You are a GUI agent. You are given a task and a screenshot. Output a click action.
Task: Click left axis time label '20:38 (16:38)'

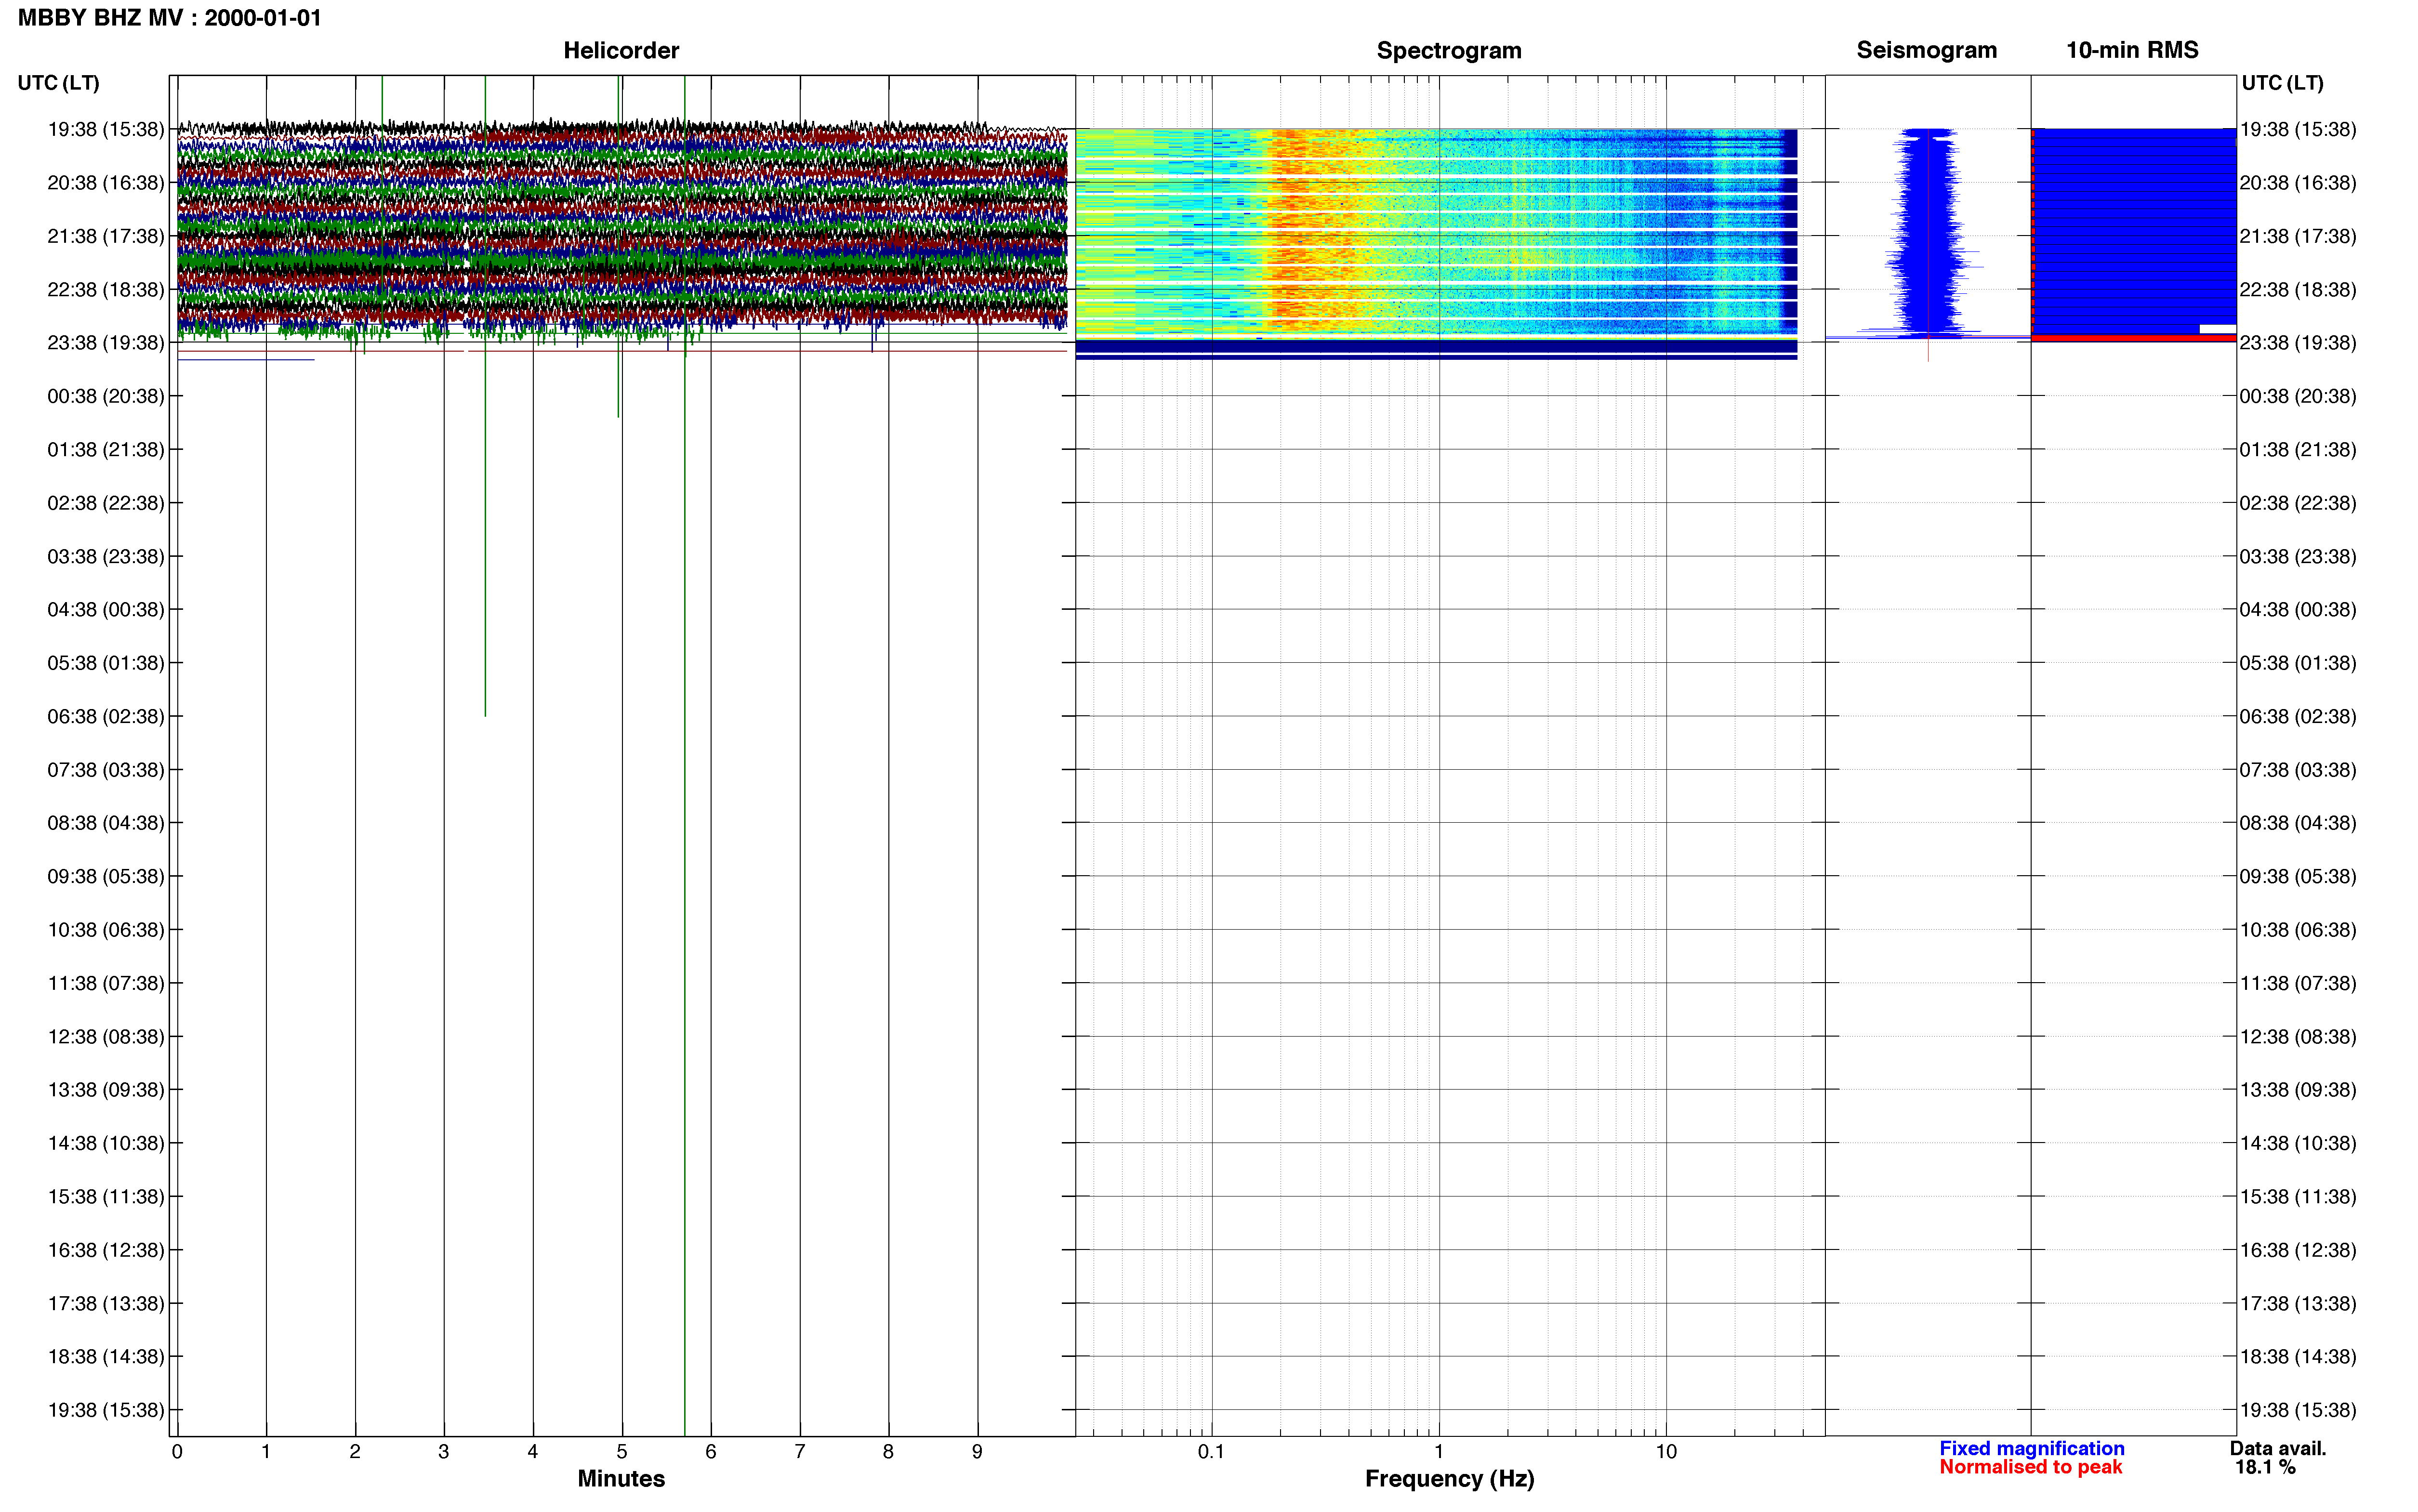coord(106,183)
